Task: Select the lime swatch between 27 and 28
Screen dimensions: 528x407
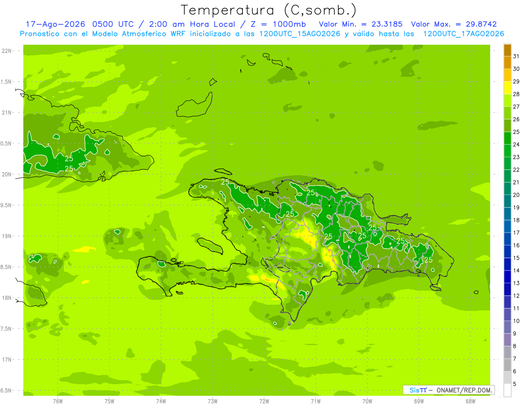Action: coord(507,100)
